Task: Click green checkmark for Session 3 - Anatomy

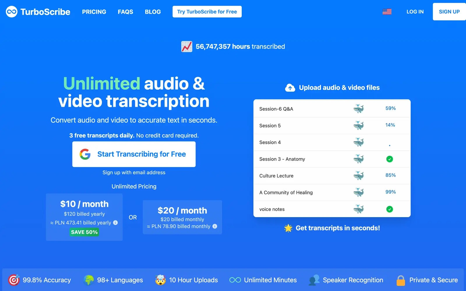Action: point(389,159)
